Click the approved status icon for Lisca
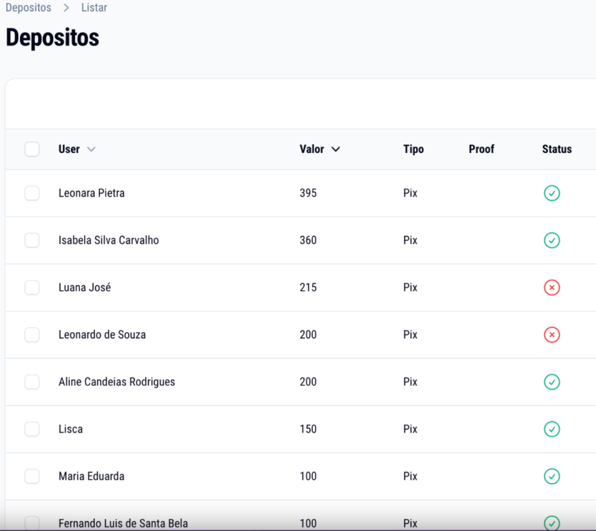 pyautogui.click(x=551, y=429)
